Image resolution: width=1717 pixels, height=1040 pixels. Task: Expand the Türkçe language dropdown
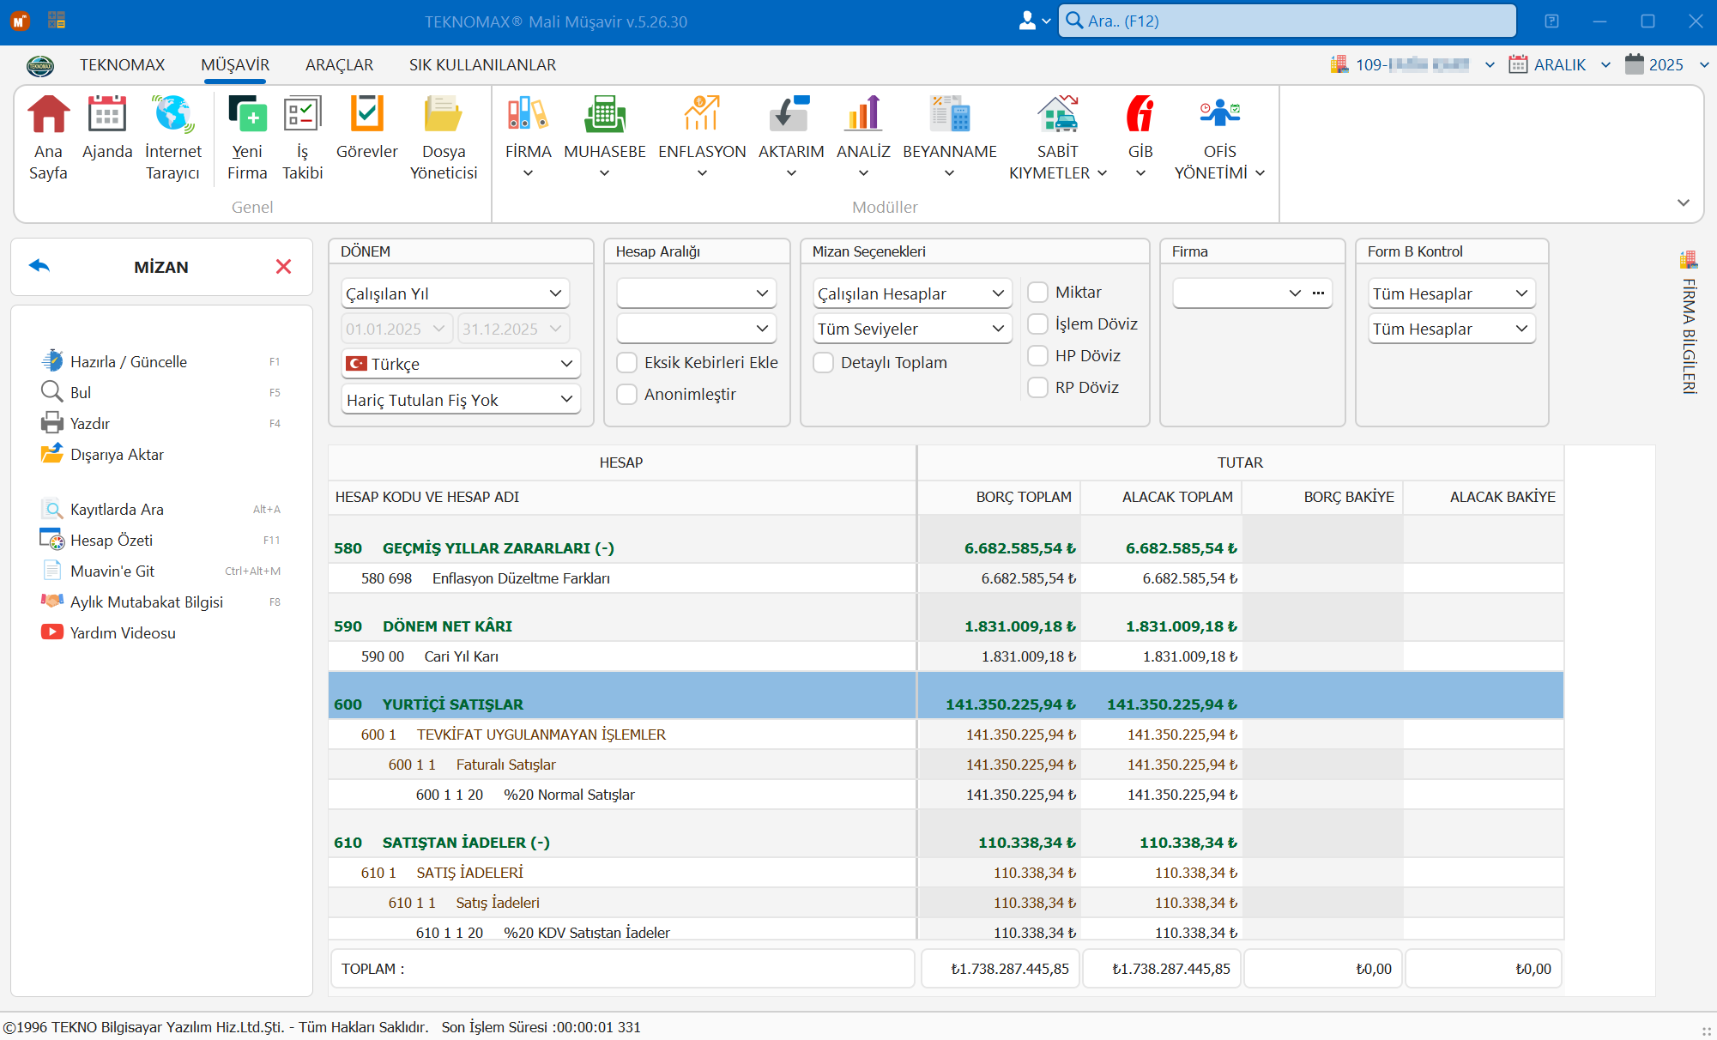tap(461, 364)
